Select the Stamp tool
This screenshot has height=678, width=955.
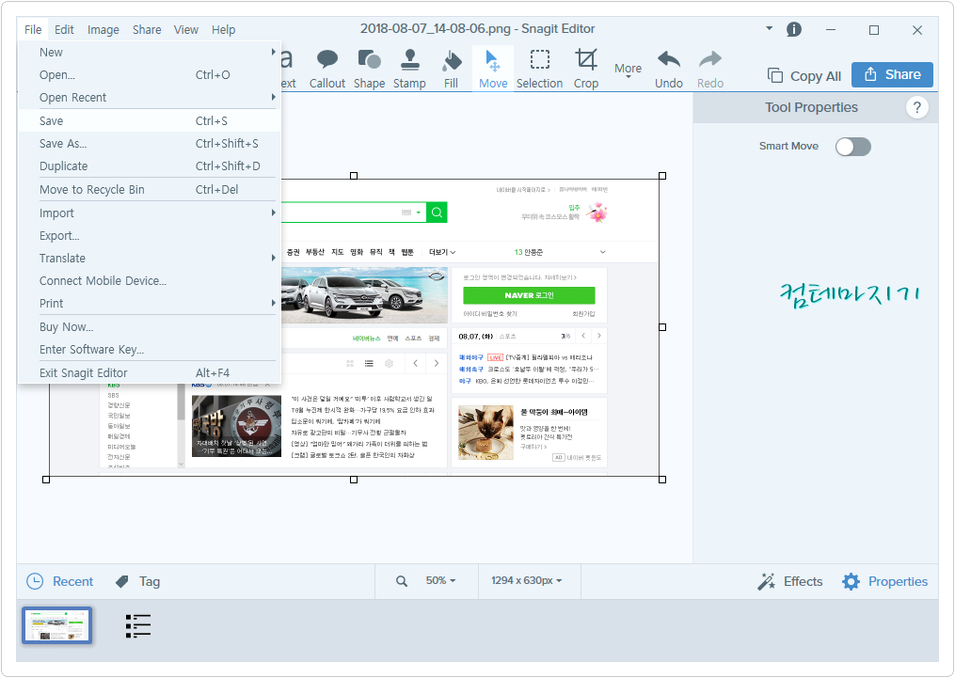[x=409, y=69]
